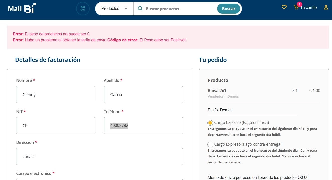Open the user account icon

coord(326,7)
